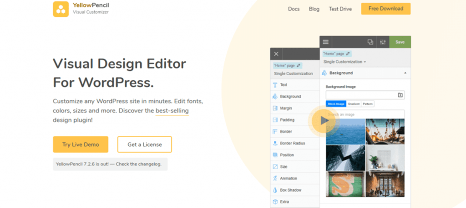Viewport: 466px width, 208px height.
Task: Select the Border Radius icon
Action: pos(275,144)
